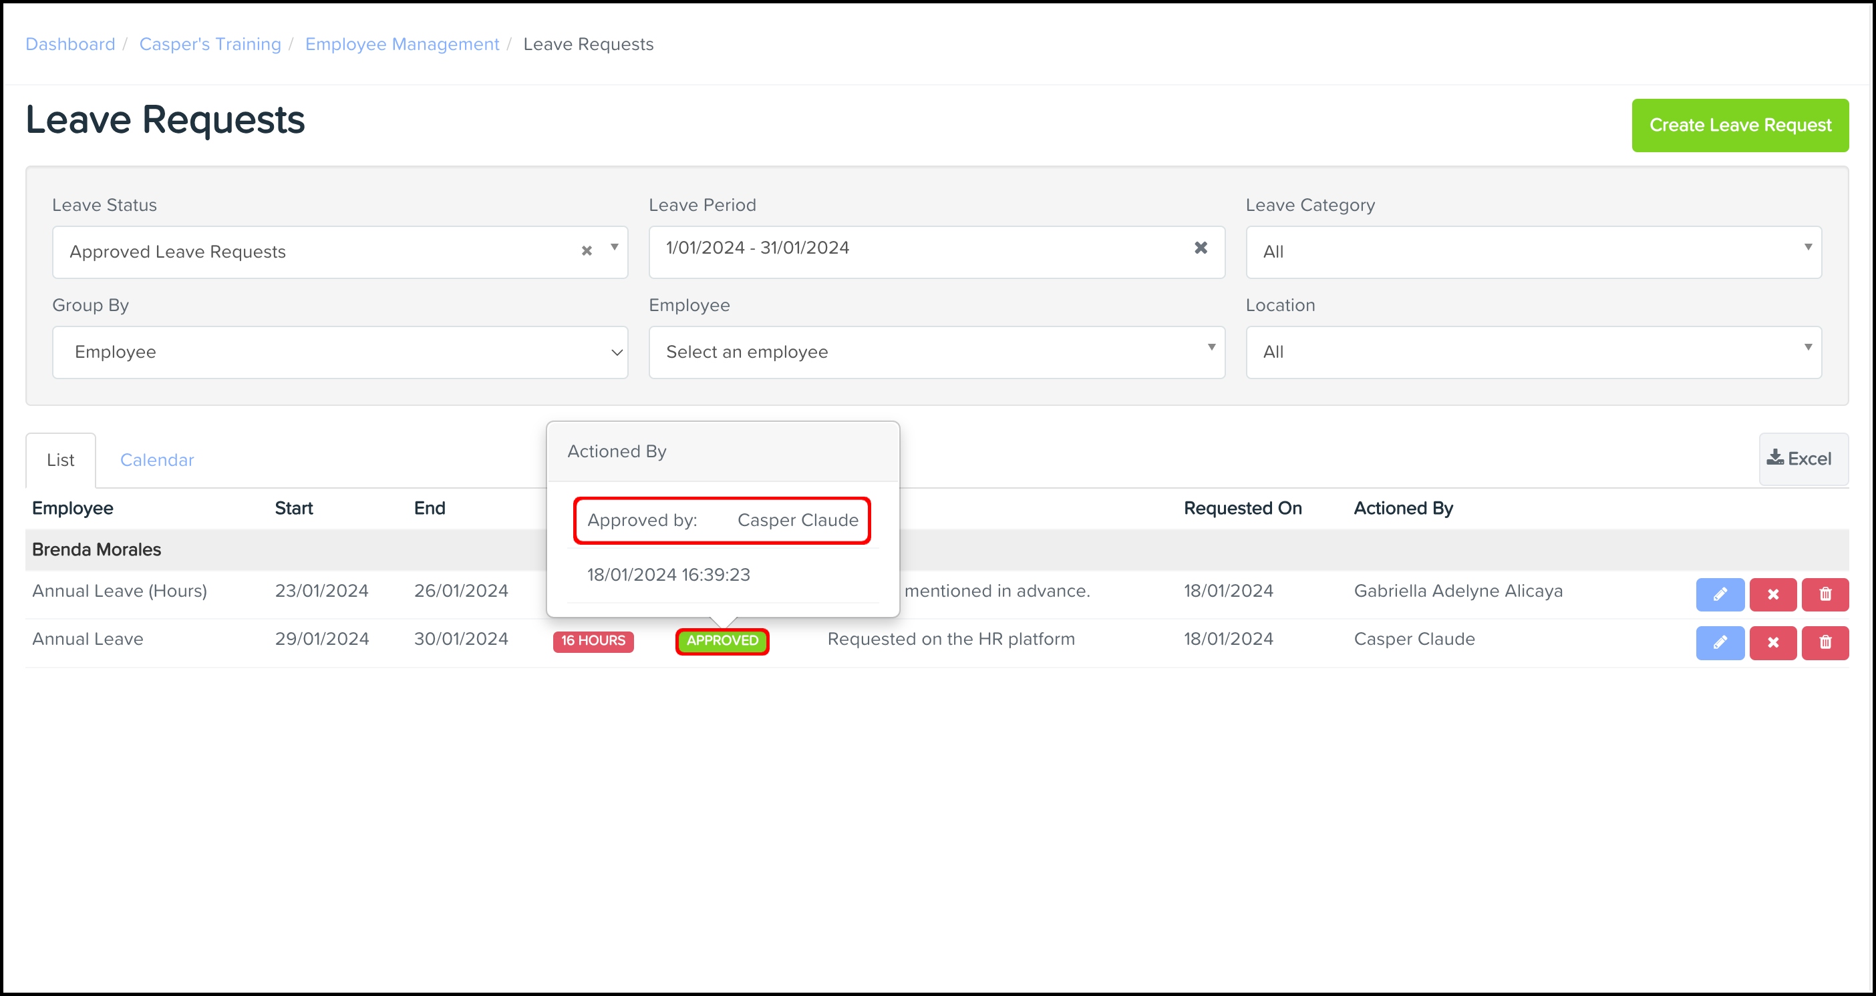Clear the Approved Leave Requests status filter

pyautogui.click(x=587, y=251)
